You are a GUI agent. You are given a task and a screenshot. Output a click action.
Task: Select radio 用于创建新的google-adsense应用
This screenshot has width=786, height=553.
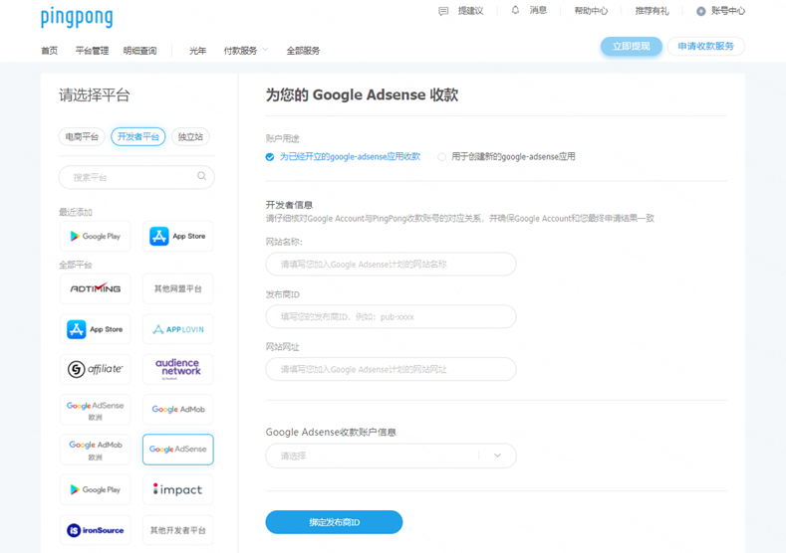[x=441, y=157]
